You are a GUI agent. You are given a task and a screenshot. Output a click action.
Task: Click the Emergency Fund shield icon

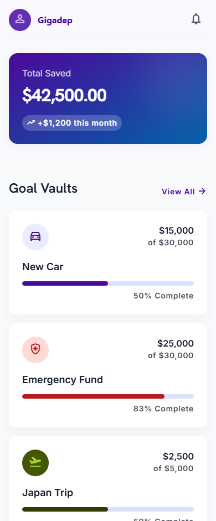(x=35, y=350)
